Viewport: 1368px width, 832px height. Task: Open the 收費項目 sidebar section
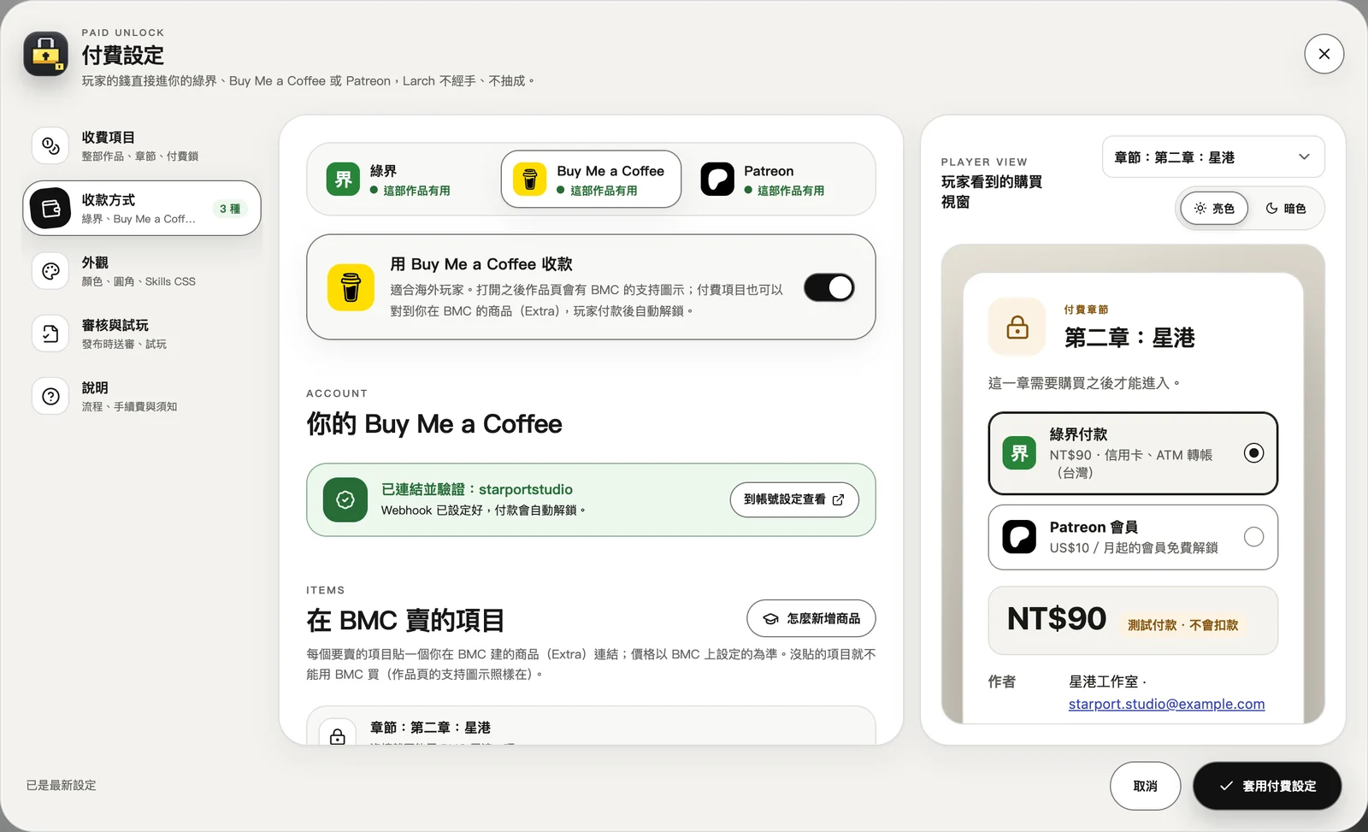pos(142,145)
